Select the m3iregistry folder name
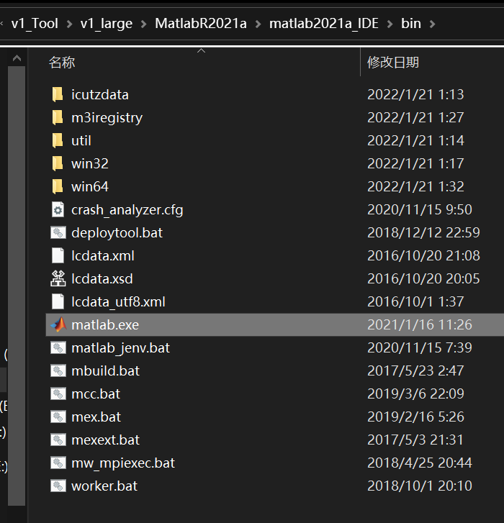504x523 pixels. click(x=107, y=118)
